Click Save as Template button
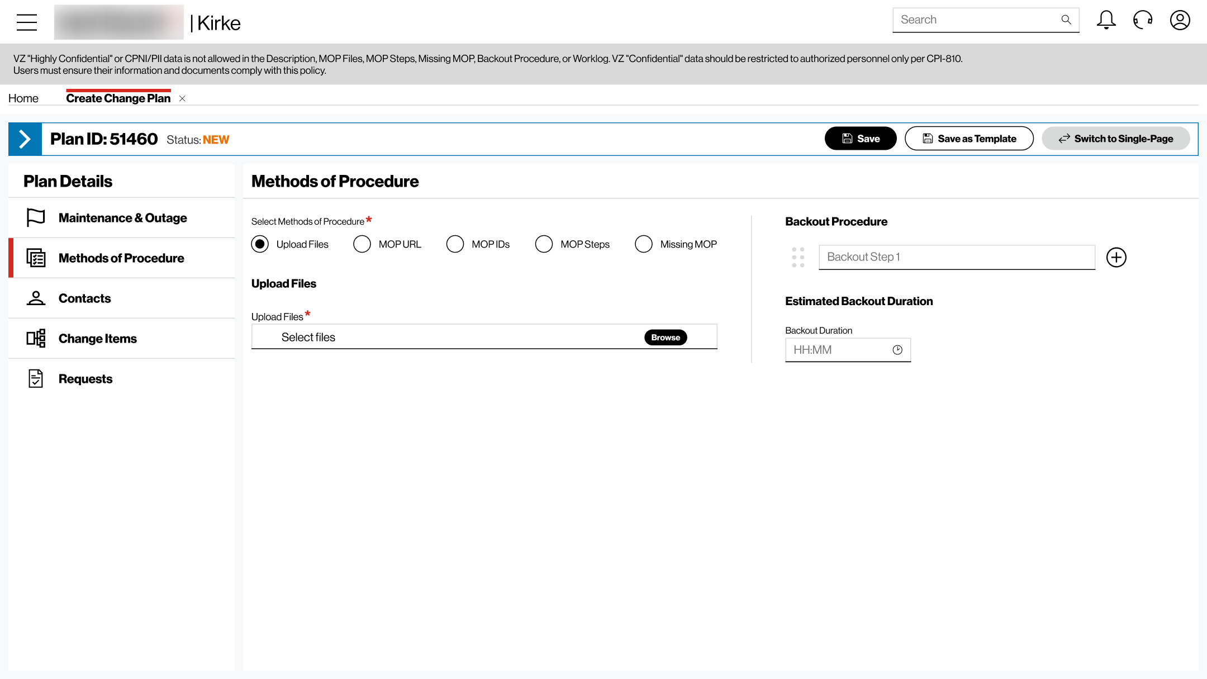Screen dimensions: 1207x679 click(x=969, y=139)
